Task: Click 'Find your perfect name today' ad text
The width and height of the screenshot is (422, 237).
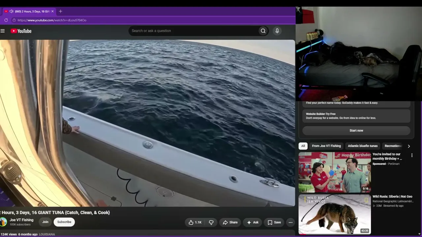Action: 342,103
